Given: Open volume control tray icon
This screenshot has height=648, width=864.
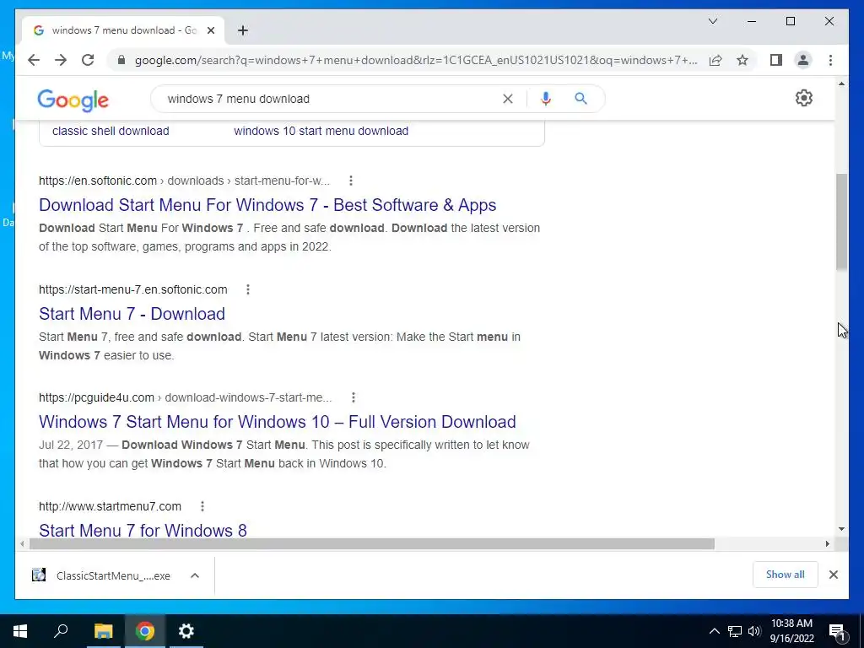Looking at the screenshot, I should tap(754, 631).
